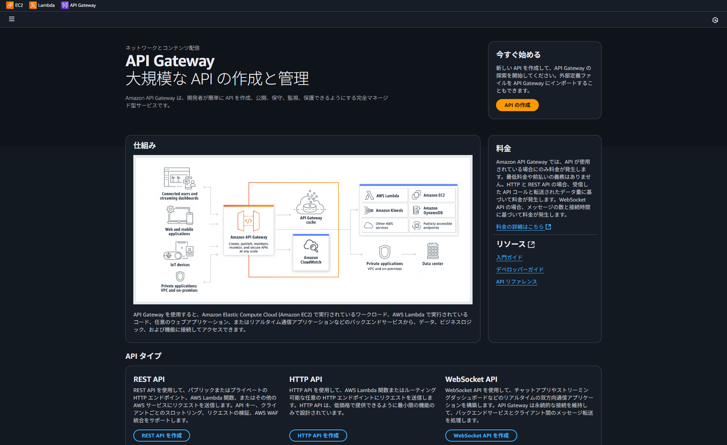
Task: Click the EC2 shortcut label
Action: pyautogui.click(x=19, y=5)
